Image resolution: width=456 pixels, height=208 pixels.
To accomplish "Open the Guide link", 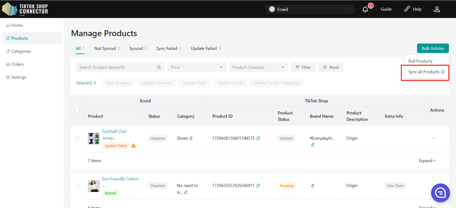I will pos(386,9).
